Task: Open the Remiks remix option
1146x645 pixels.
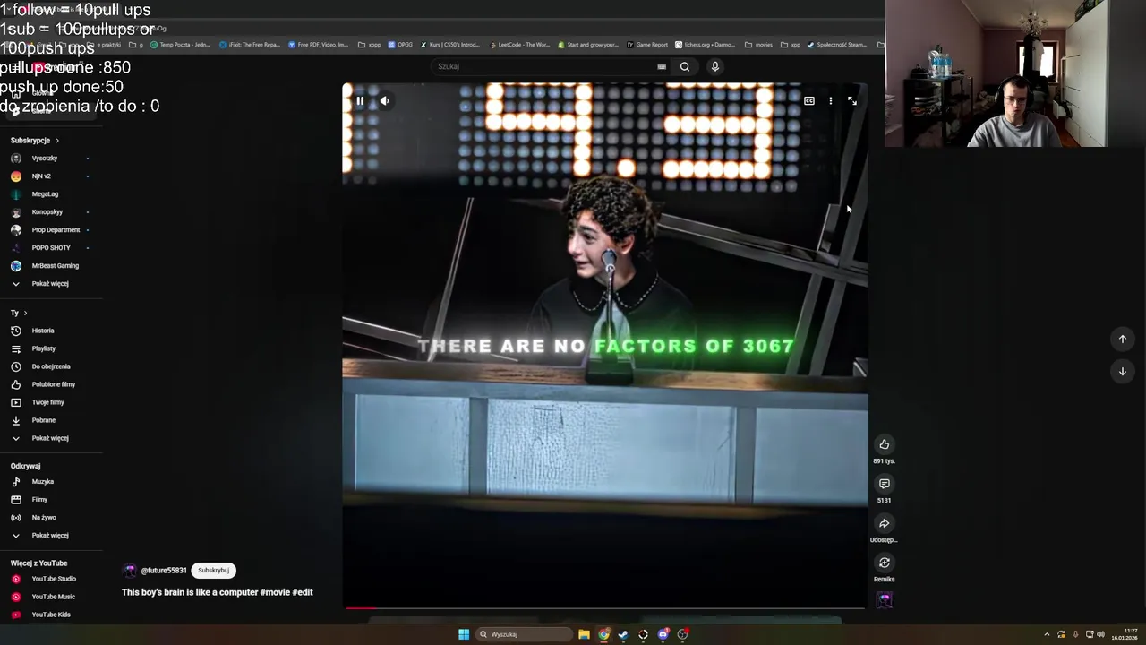Action: (x=884, y=563)
